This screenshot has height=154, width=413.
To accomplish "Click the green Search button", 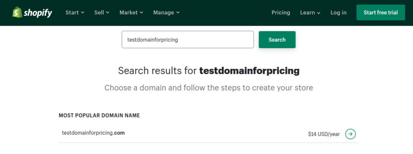I will click(x=277, y=40).
